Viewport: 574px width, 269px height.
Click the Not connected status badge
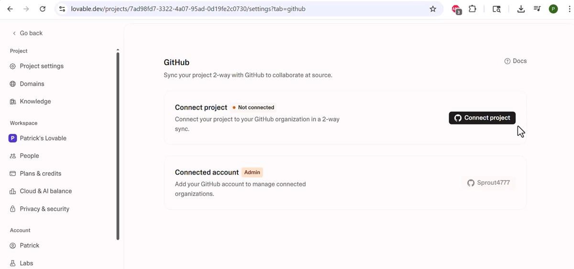click(x=253, y=107)
